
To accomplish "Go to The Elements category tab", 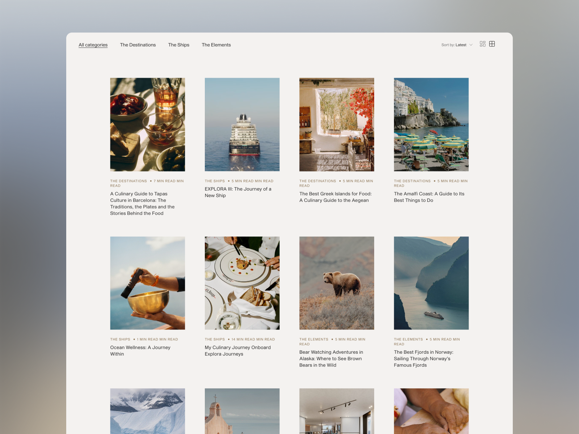I will [x=216, y=45].
